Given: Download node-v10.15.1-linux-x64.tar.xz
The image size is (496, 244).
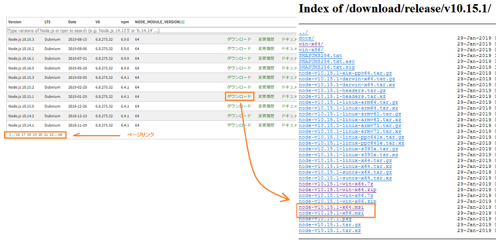Looking at the screenshot, I should [x=345, y=166].
